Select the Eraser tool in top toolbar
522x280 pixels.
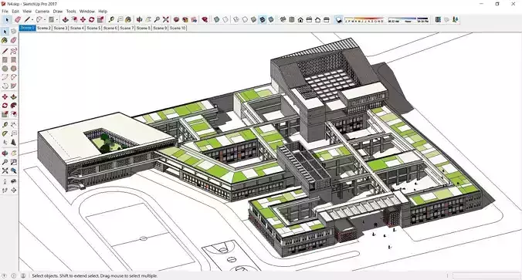point(18,19)
